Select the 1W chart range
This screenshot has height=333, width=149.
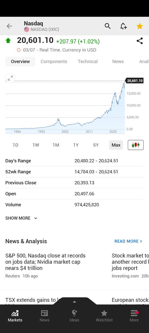tap(36, 145)
